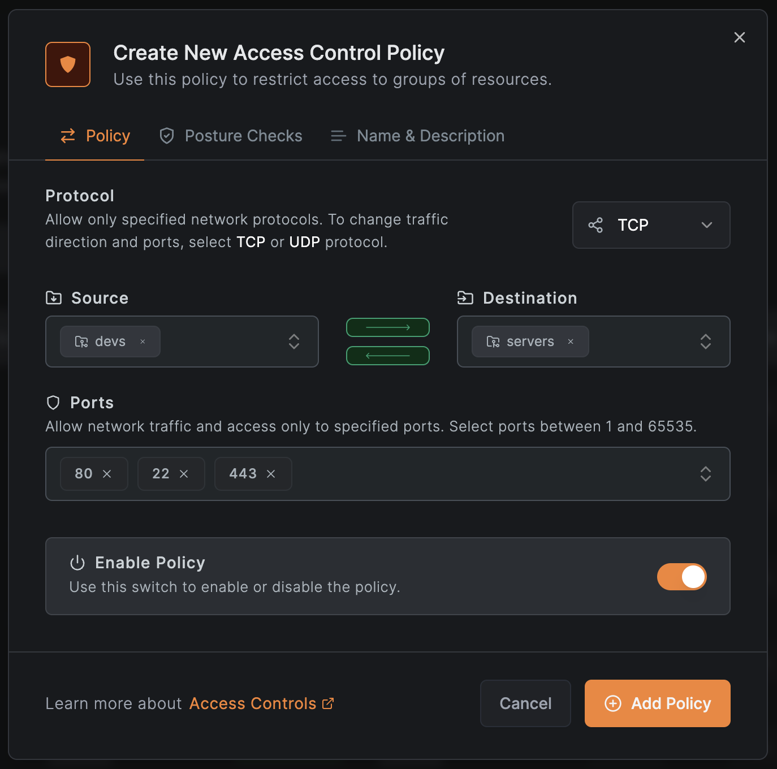Open the TCP protocol dropdown
This screenshot has width=777, height=769.
651,225
